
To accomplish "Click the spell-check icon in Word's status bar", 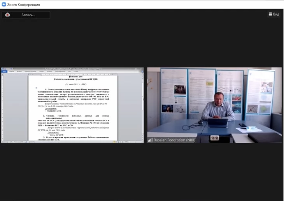I will click(26, 142).
